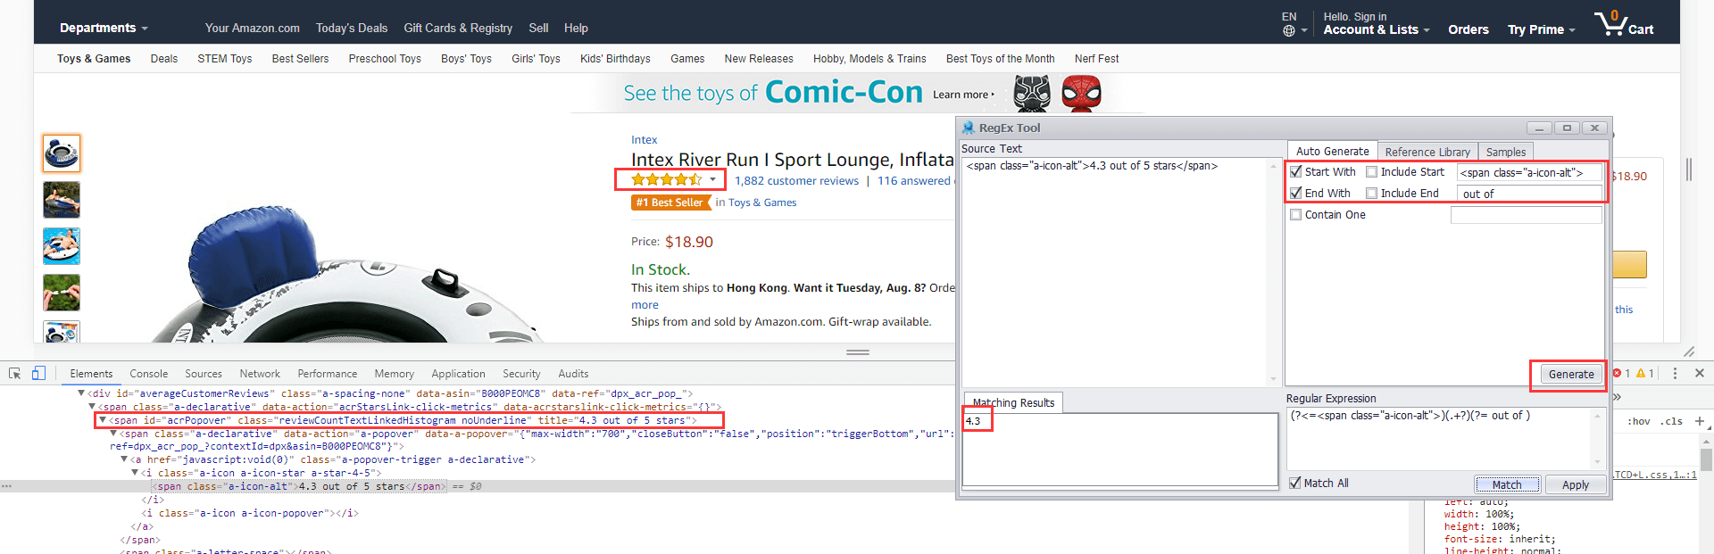The image size is (1714, 554).
Task: Open the Matching Results tab
Action: [1013, 402]
